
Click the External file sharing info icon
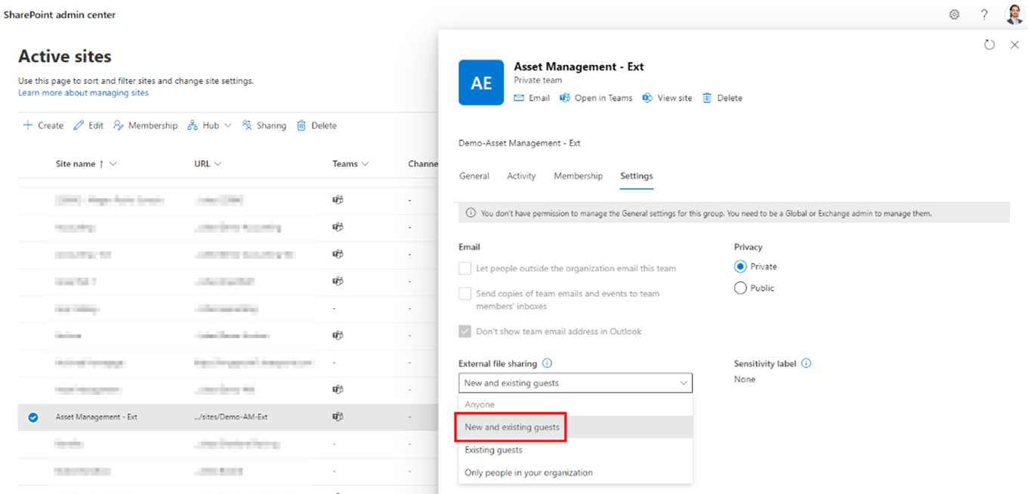click(548, 363)
